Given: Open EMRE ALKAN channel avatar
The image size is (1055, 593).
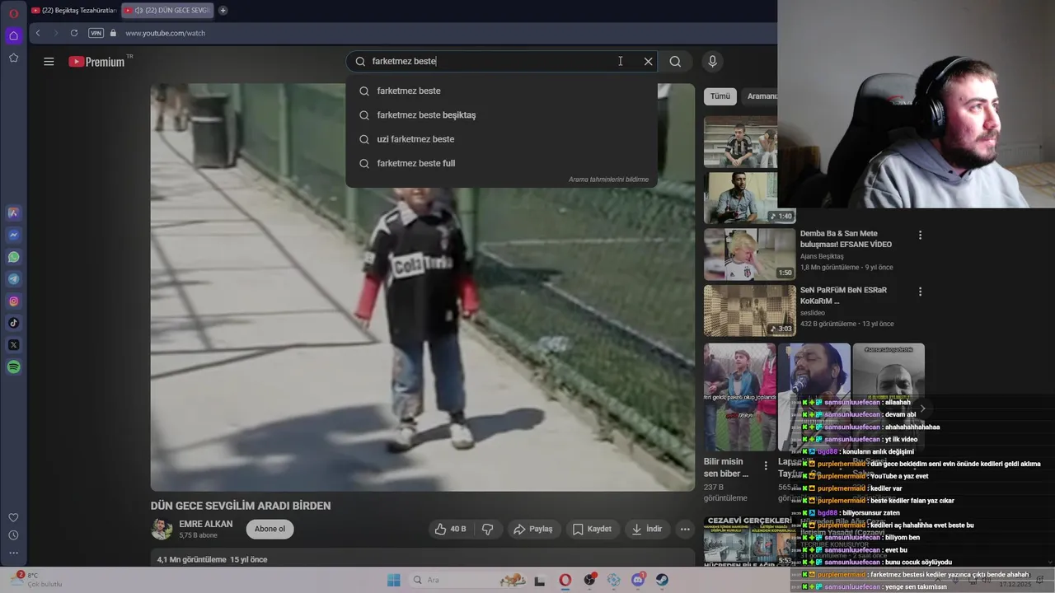Looking at the screenshot, I should pos(162,529).
